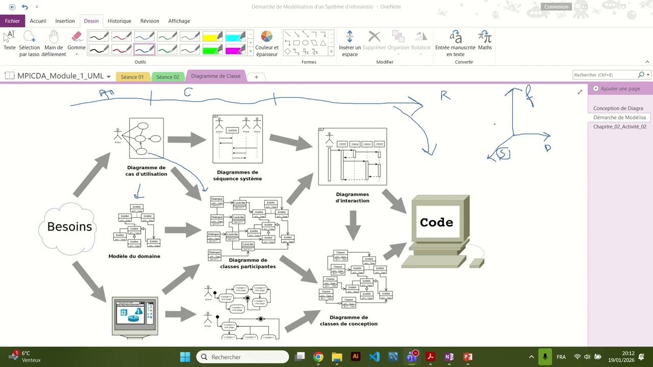Screen dimensions: 653x367
Task: Pick the red pen in the top row
Action: pos(122,36)
